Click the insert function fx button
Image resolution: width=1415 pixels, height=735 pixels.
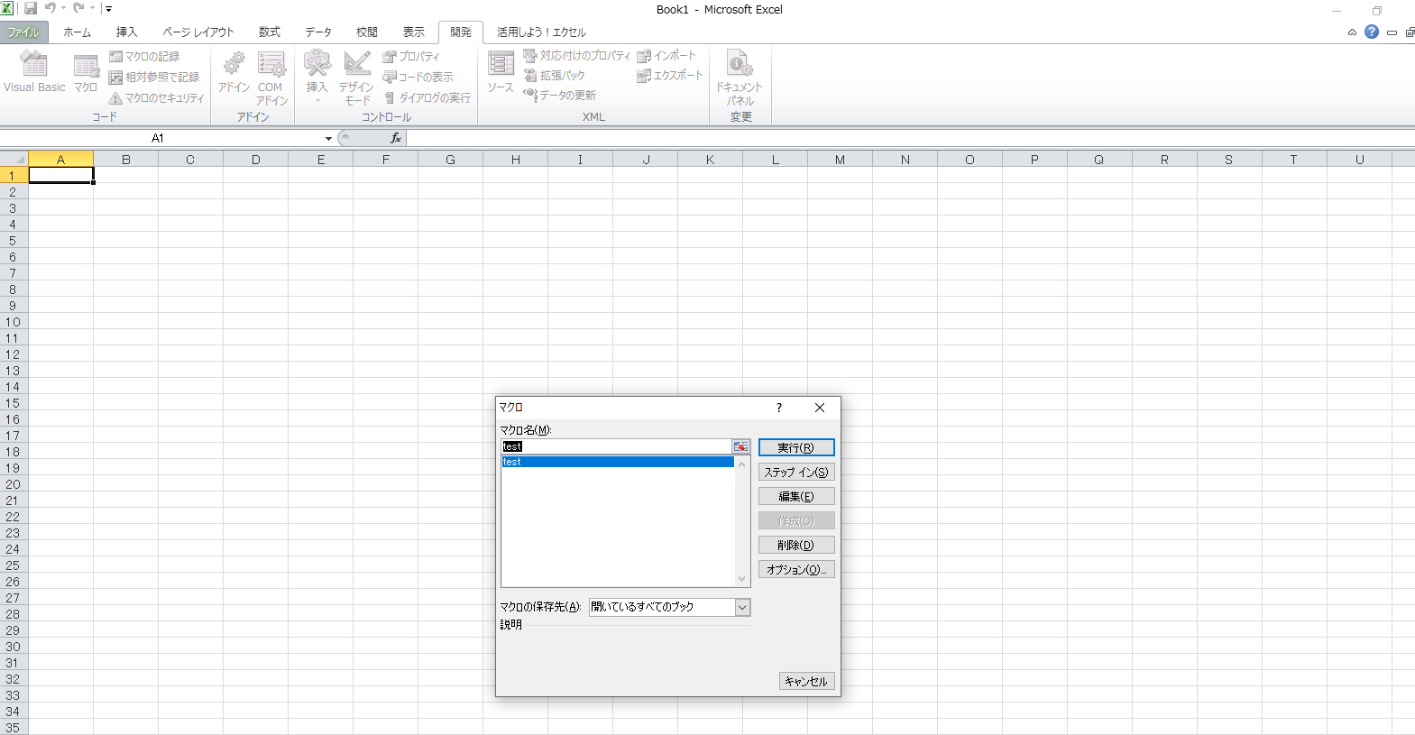[x=395, y=138]
